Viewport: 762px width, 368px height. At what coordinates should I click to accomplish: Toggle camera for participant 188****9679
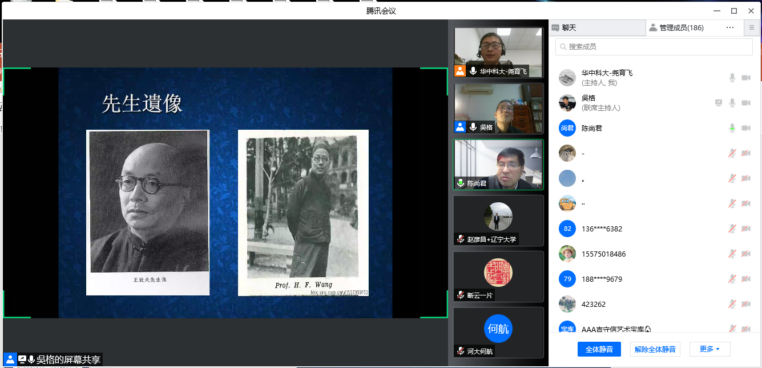(745, 279)
